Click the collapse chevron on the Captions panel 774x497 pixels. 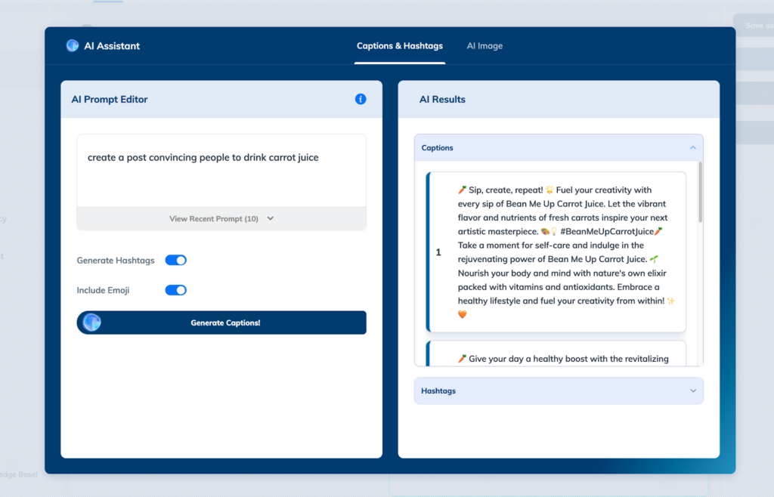tap(692, 147)
